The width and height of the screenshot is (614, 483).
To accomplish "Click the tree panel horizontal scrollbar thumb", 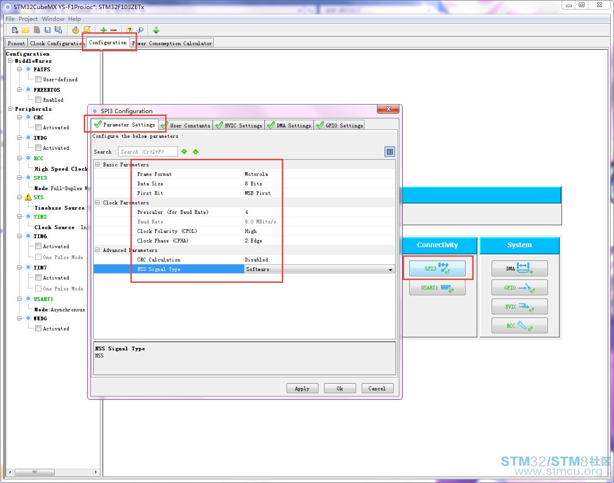I will [x=34, y=472].
